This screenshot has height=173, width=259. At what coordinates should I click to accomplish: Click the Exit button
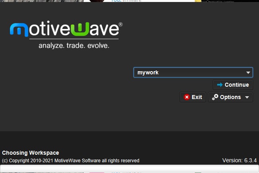pos(193,97)
